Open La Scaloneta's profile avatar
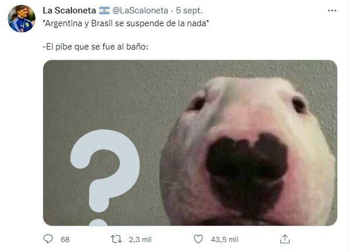The height and width of the screenshot is (252, 364). [x=22, y=19]
